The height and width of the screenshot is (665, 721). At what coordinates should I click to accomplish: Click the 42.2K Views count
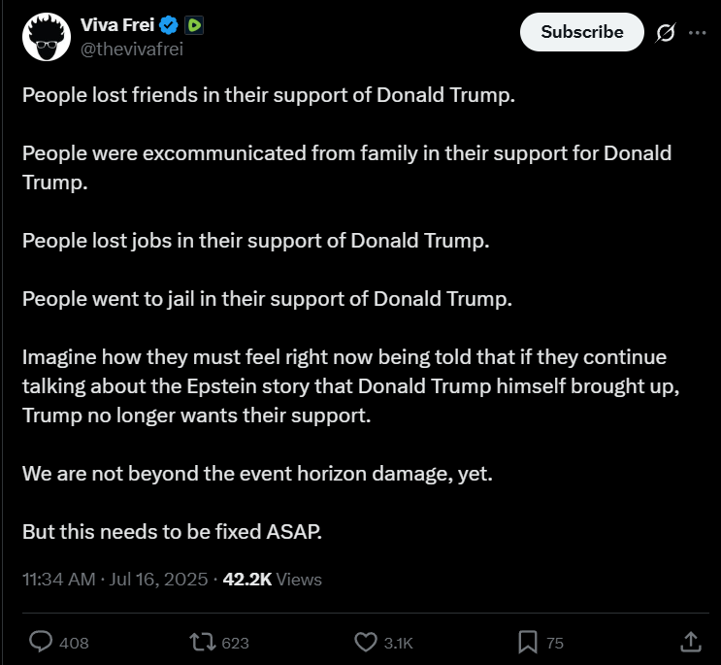coord(273,580)
